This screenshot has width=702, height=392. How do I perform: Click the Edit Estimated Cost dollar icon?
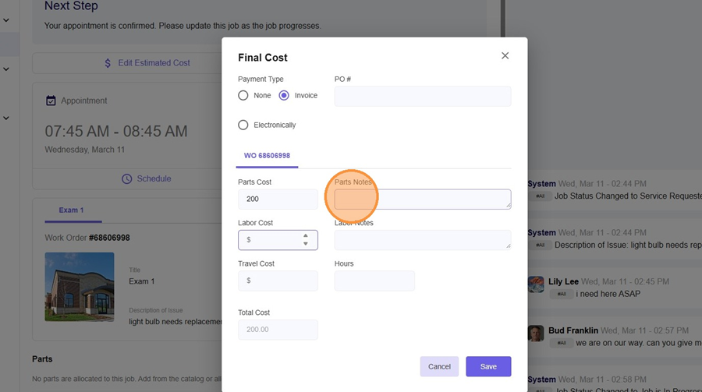(x=108, y=63)
